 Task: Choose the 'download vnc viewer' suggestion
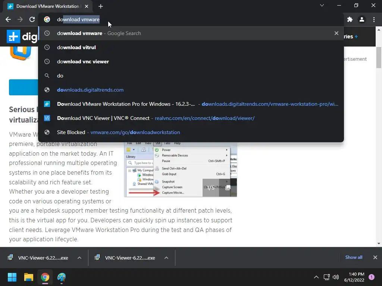point(191,61)
